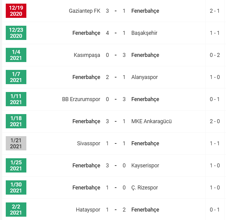This screenshot has width=226, height=220.
Task: Click the BB Erzurumspor team name
Action: pyautogui.click(x=81, y=99)
